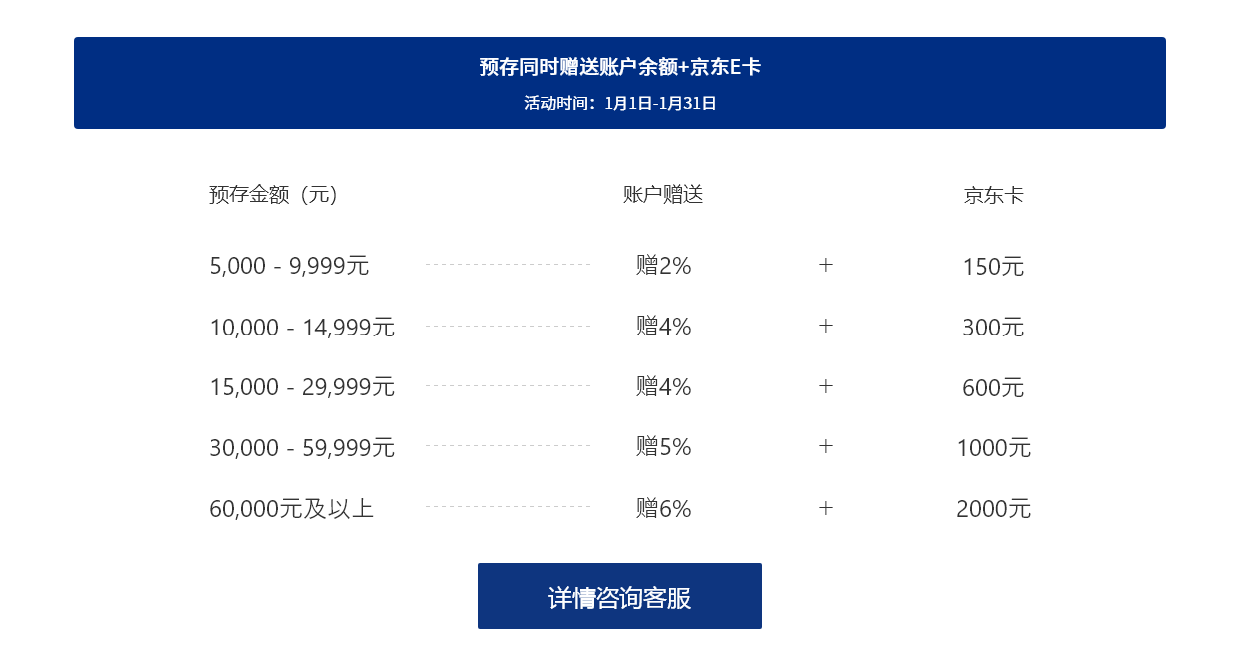The image size is (1239, 670).
Task: Click the plus sign in the 赠5% row
Action: [826, 447]
